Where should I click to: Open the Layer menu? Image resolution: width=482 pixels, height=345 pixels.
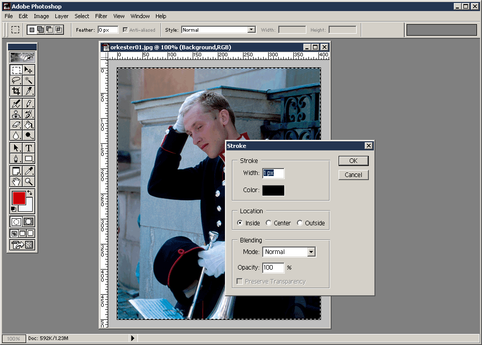tap(61, 16)
